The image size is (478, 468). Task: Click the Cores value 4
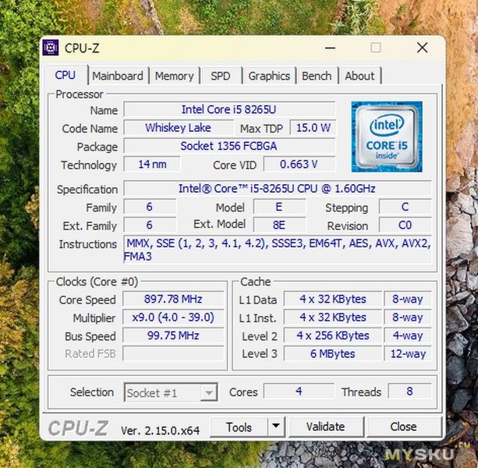(299, 391)
